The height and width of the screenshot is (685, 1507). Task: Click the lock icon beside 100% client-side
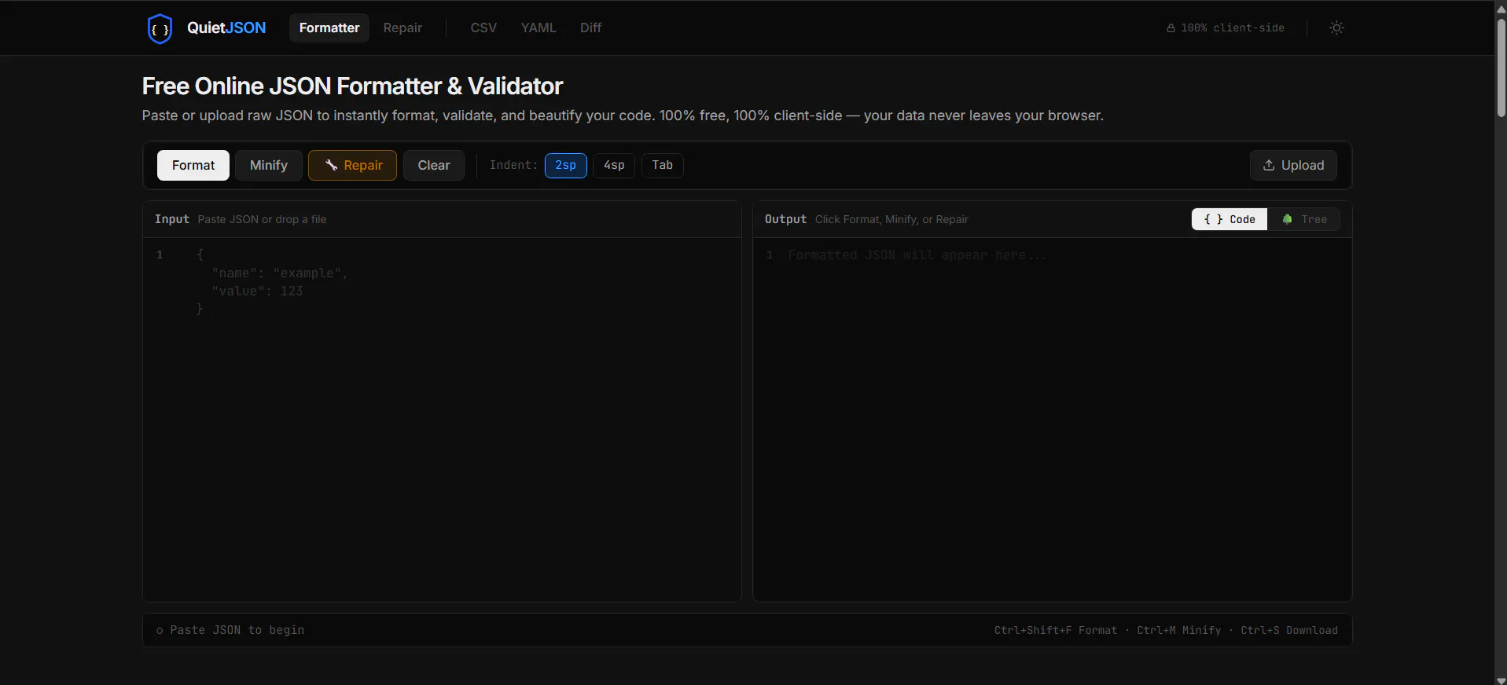1171,28
